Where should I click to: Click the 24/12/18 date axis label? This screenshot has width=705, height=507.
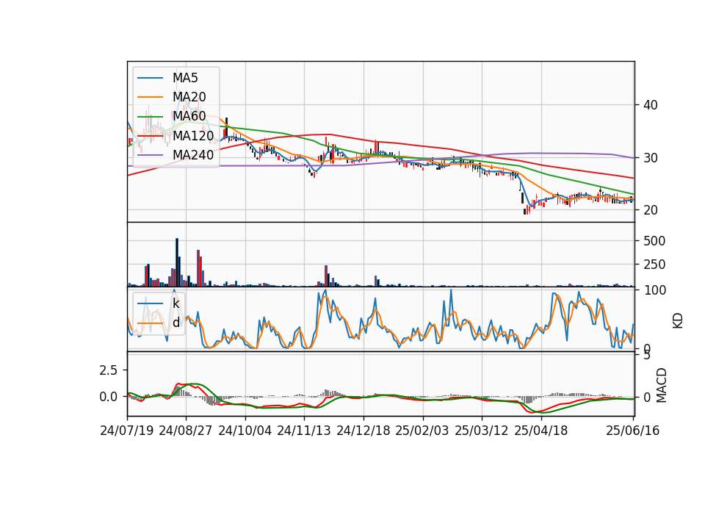364,431
